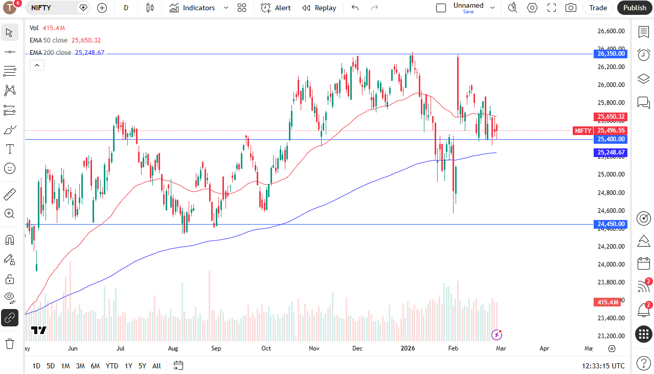
Task: Open the layout setup square icon
Action: coord(441,8)
